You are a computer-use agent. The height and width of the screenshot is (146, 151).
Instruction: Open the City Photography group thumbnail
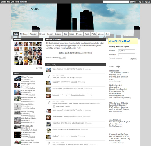(17, 92)
